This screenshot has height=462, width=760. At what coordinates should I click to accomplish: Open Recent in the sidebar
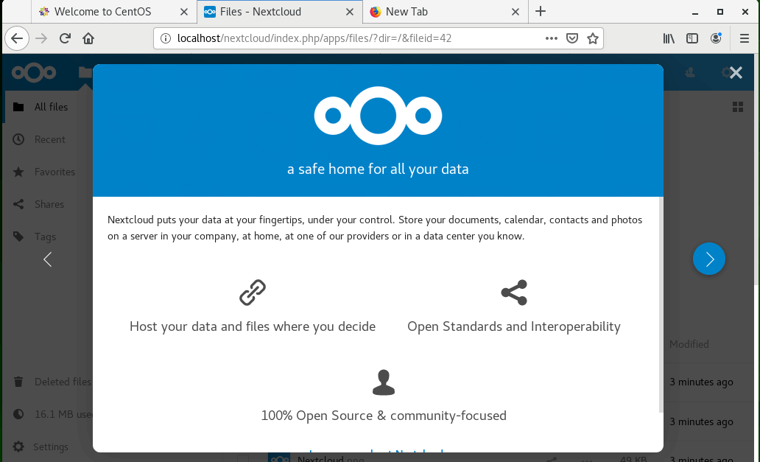point(49,139)
